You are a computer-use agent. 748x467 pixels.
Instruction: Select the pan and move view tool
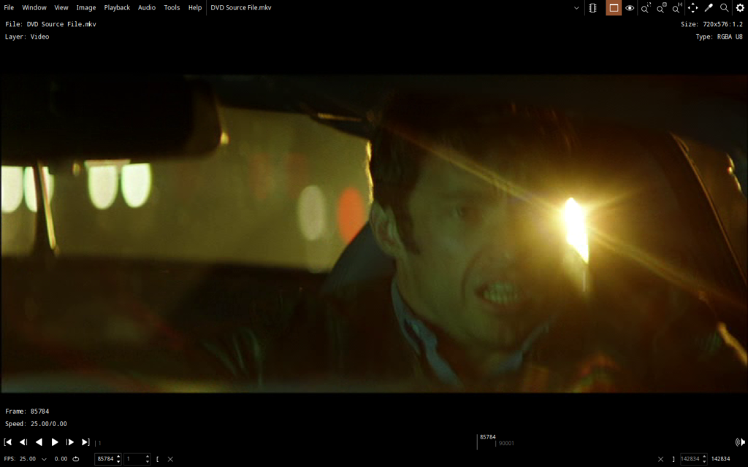692,8
